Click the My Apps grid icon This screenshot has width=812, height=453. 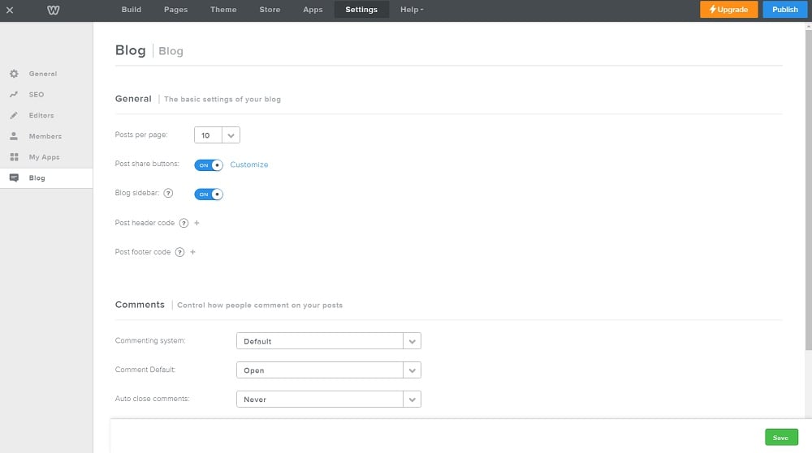[14, 157]
